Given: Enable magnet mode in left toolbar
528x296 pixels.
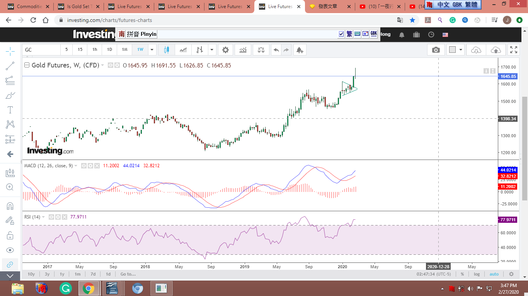Looking at the screenshot, I should pyautogui.click(x=10, y=206).
